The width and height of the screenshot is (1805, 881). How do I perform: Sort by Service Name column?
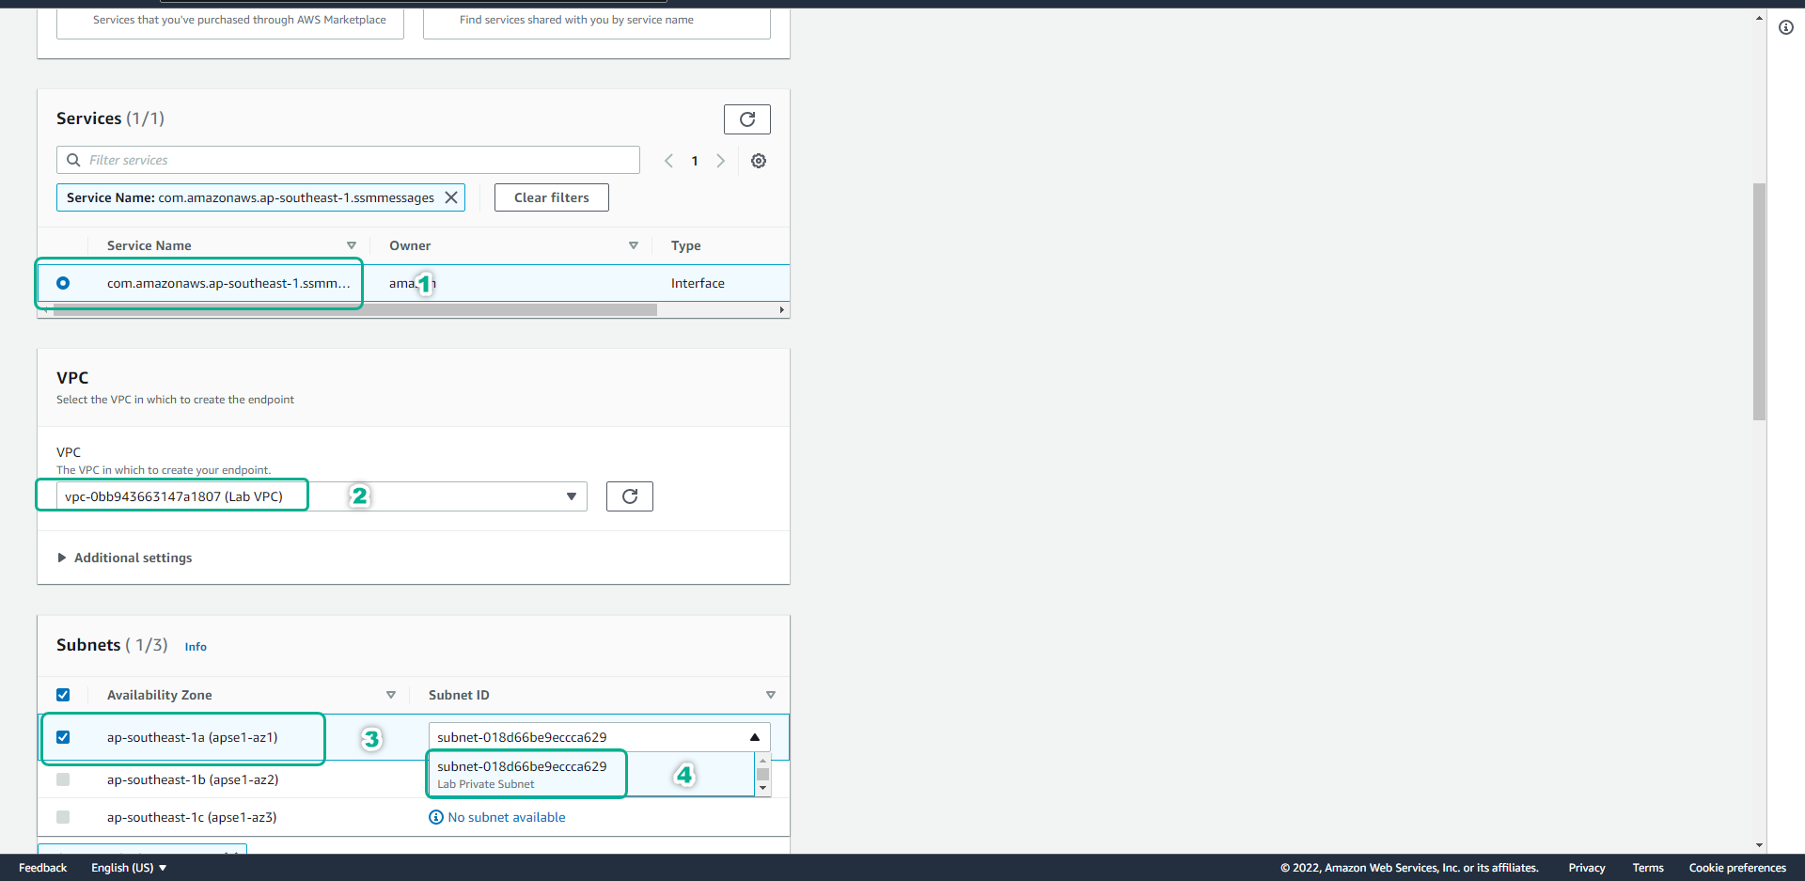(351, 245)
